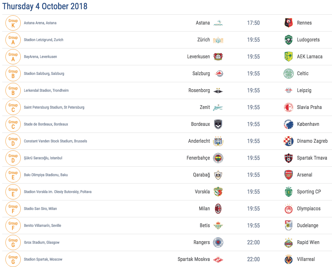Click the Sporting CP crest
The height and width of the screenshot is (267, 332).
pos(288,192)
